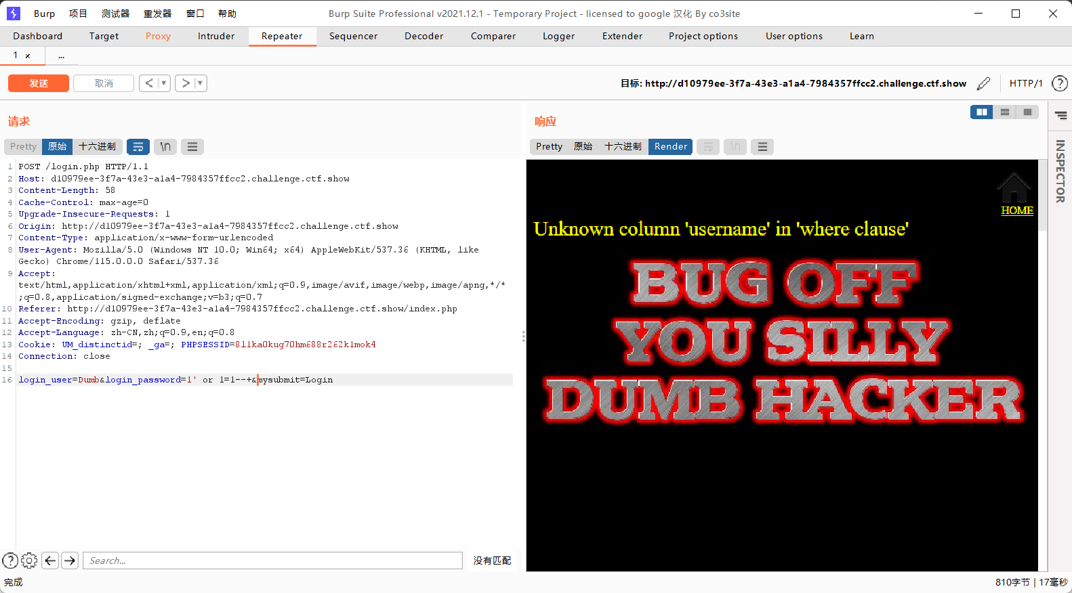Open the Burp menu
Viewport: 1072px width, 593px height.
tap(45, 14)
